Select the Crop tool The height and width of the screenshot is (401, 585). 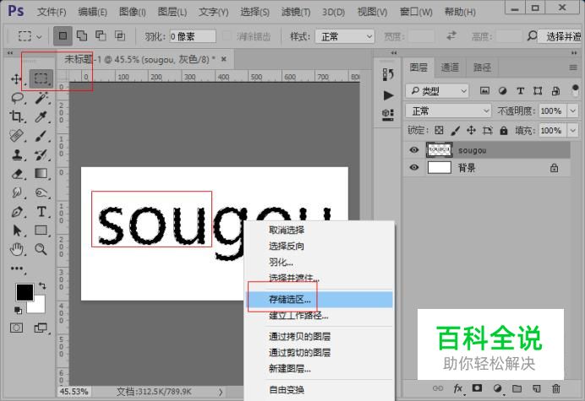click(16, 117)
